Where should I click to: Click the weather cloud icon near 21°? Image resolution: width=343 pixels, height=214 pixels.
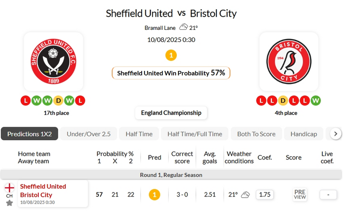(183, 27)
